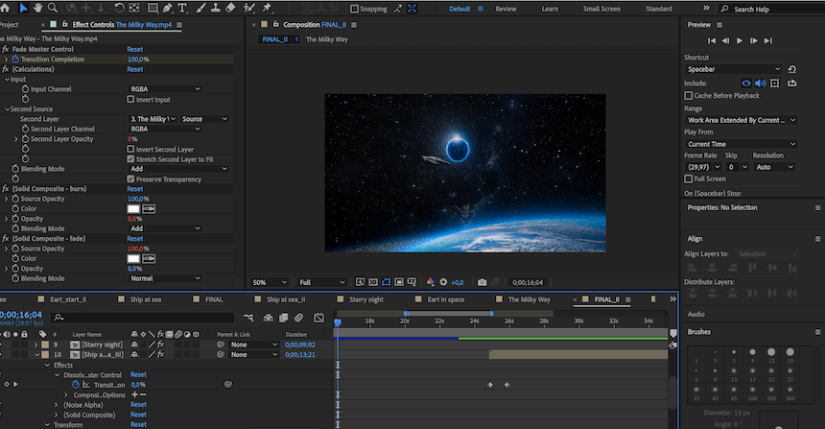Check Cache Before Playback
The image size is (825, 429).
click(x=688, y=96)
